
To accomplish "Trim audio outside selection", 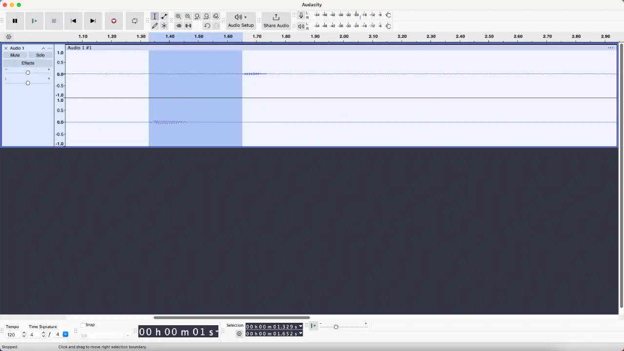I will [179, 26].
